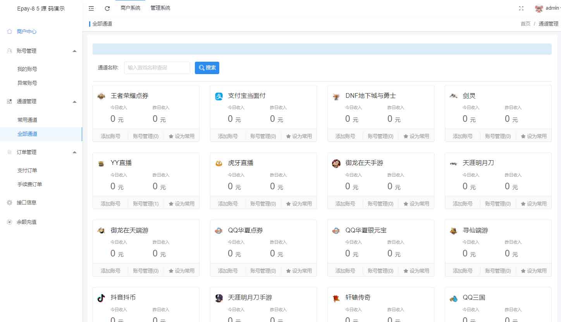Open 我的账号 in sidebar
Screen dimensions: 561x322
tap(27, 69)
